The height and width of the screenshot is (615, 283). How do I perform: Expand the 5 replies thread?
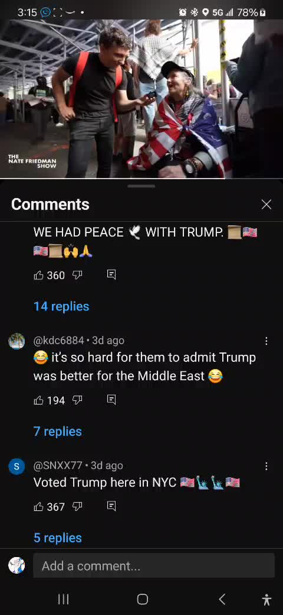[x=58, y=538]
